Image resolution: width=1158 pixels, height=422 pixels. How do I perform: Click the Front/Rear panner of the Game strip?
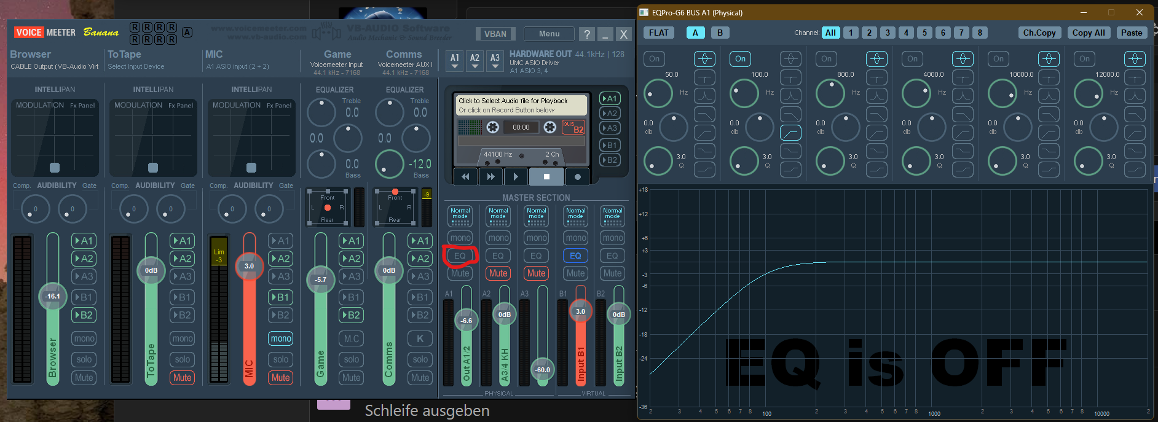(327, 208)
